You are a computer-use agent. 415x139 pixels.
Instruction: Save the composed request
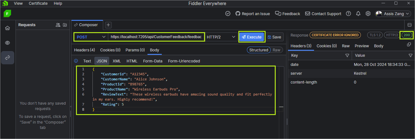(x=274, y=37)
